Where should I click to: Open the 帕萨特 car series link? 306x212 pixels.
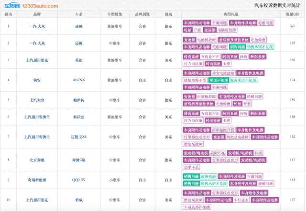[78, 100]
